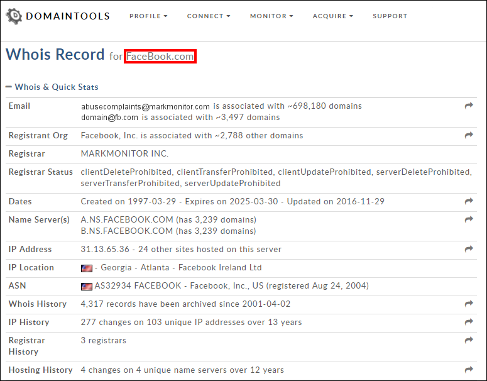This screenshot has height=381, width=487.
Task: Click the share arrow in the Email row
Action: click(469, 106)
